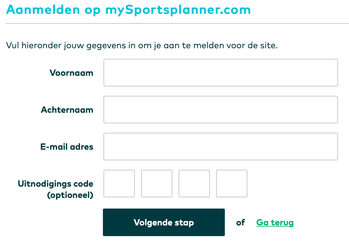Click the instruction text starting with Vul hieronder
The width and height of the screenshot is (349, 243).
[x=141, y=46]
